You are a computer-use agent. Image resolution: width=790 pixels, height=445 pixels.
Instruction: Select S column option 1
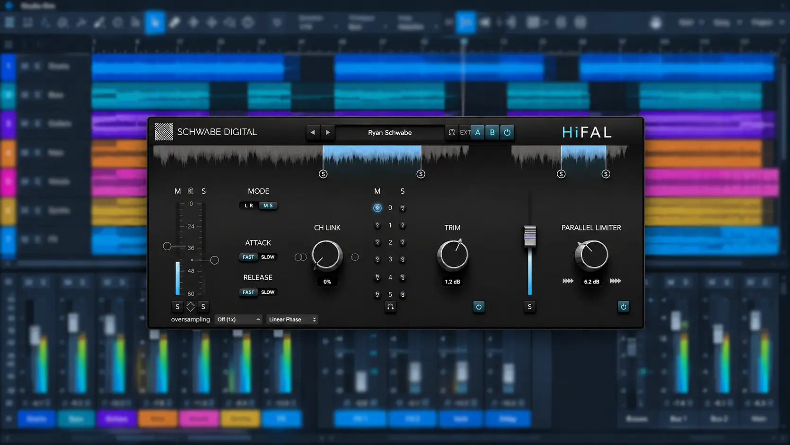point(403,225)
